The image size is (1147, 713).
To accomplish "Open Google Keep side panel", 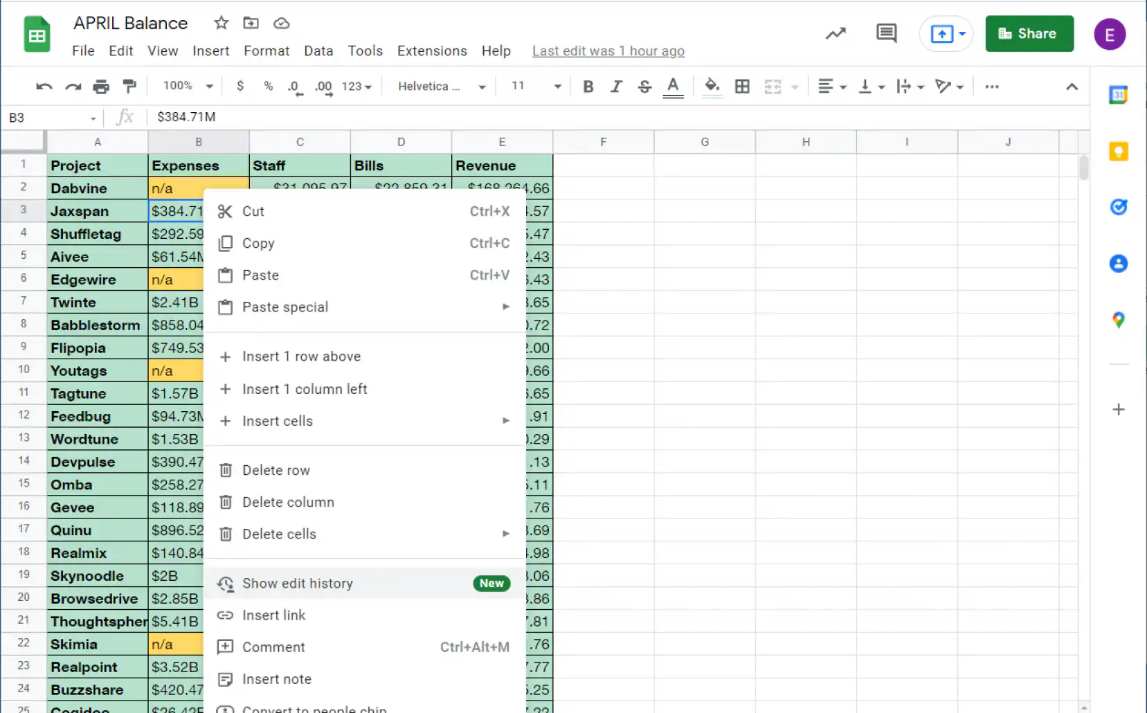I will click(x=1119, y=151).
